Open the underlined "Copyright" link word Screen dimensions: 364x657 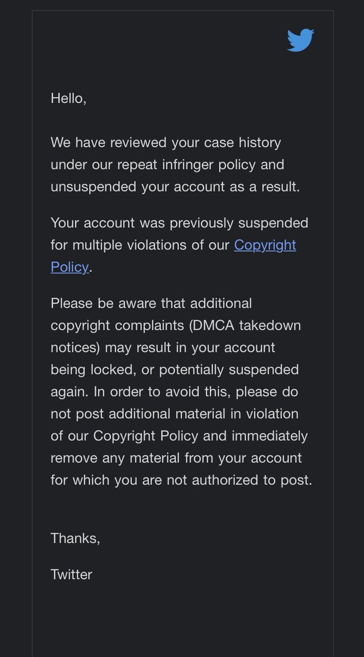[265, 245]
